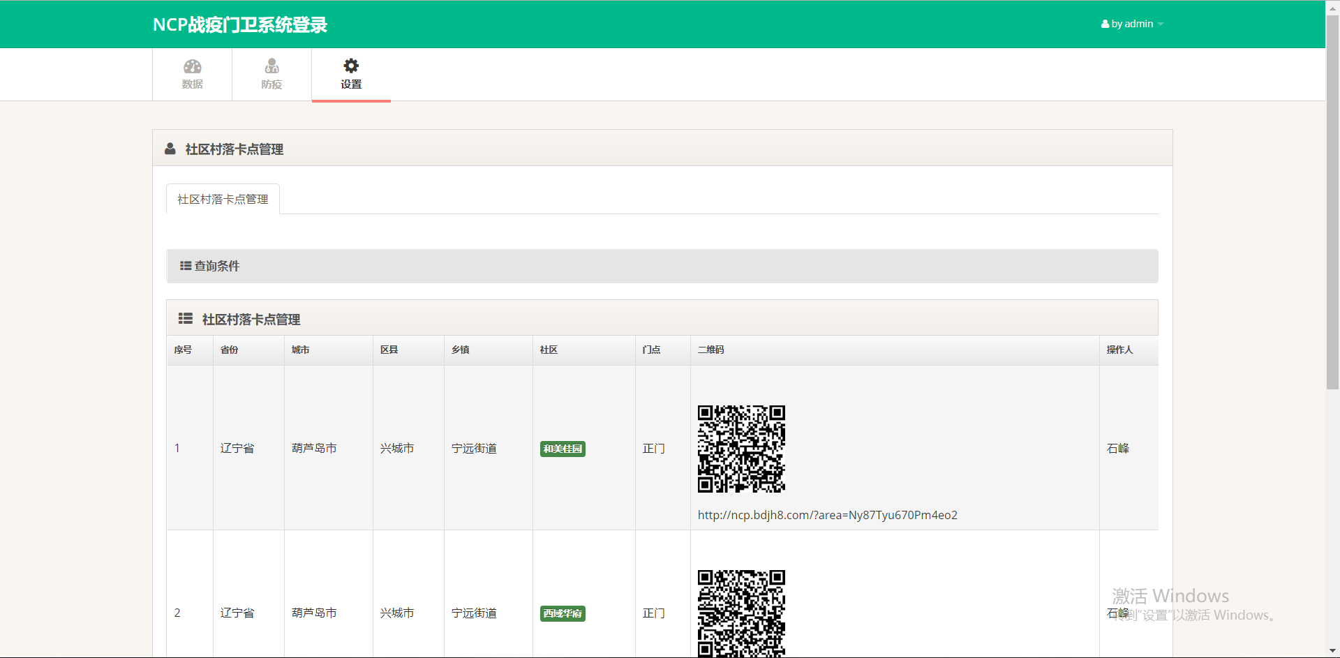
Task: Click the ncp.bdjh8.com area URL text
Action: 828,515
